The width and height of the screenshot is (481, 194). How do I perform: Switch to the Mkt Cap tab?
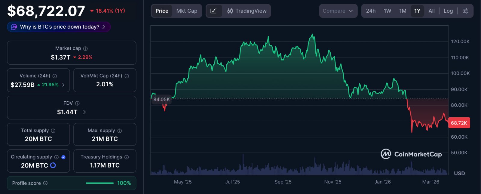(x=187, y=11)
